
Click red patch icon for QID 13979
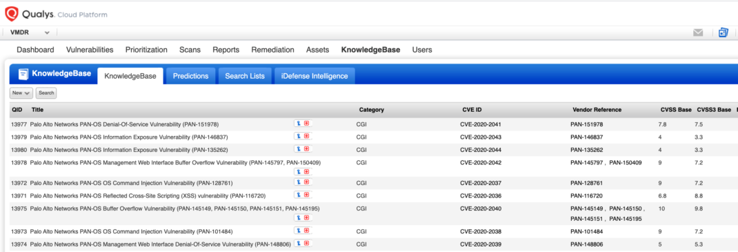tap(306, 136)
